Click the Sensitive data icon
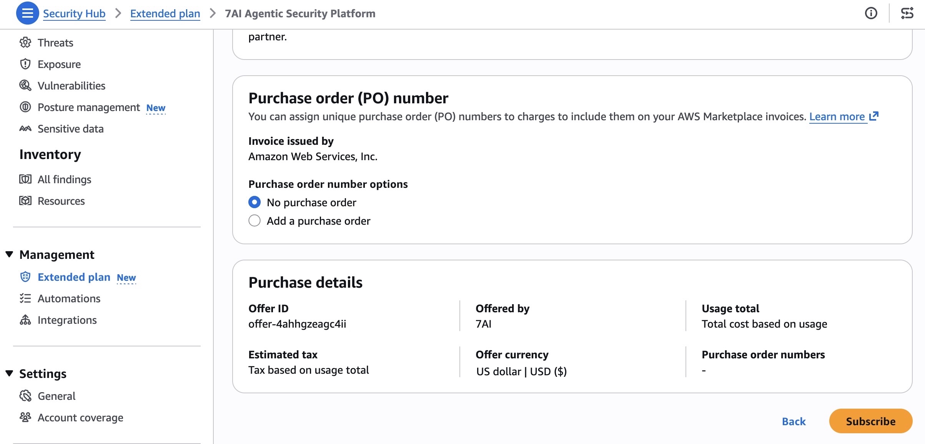Image resolution: width=925 pixels, height=444 pixels. [25, 129]
